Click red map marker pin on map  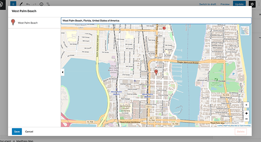(156, 72)
